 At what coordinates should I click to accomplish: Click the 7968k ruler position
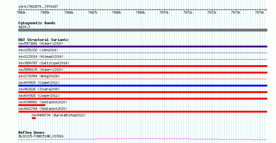pyautogui.click(x=117, y=13)
